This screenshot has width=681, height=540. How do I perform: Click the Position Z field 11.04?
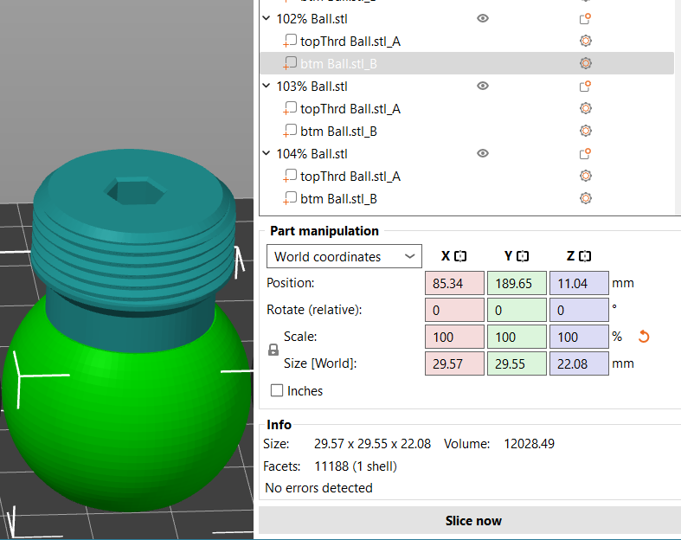click(x=579, y=283)
